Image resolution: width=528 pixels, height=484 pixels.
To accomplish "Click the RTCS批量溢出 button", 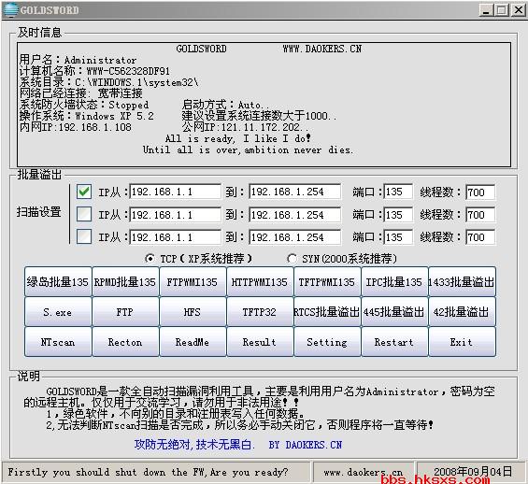I will (327, 312).
